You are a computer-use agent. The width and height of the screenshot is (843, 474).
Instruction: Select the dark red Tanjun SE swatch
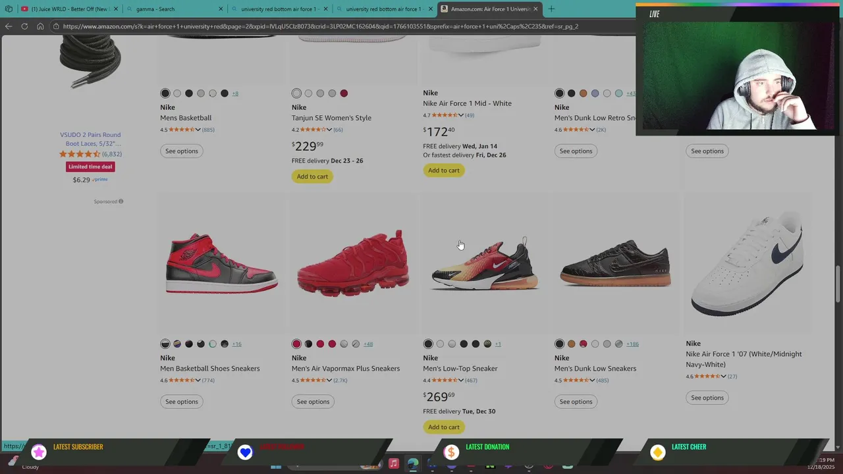click(x=344, y=93)
